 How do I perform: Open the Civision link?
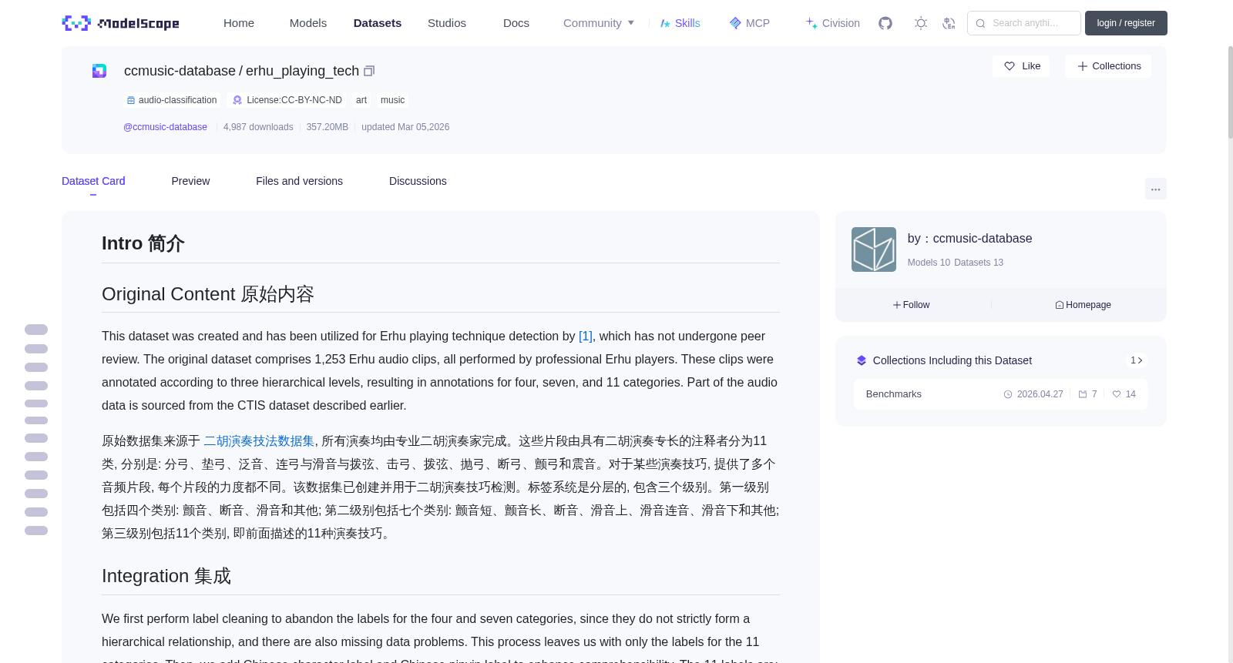click(832, 23)
